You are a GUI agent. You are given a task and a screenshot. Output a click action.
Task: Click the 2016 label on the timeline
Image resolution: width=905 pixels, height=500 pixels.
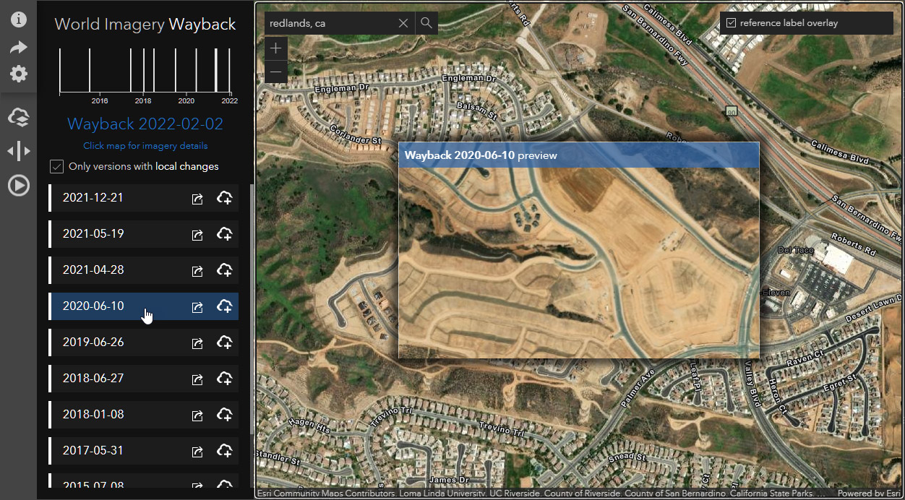click(100, 101)
